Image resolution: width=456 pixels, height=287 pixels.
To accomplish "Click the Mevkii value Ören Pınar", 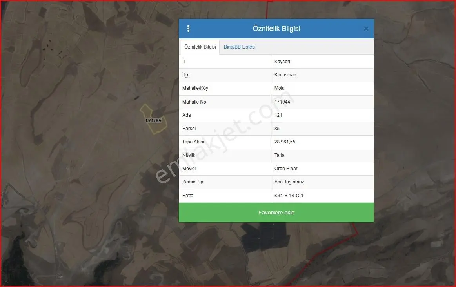I will [x=286, y=169].
